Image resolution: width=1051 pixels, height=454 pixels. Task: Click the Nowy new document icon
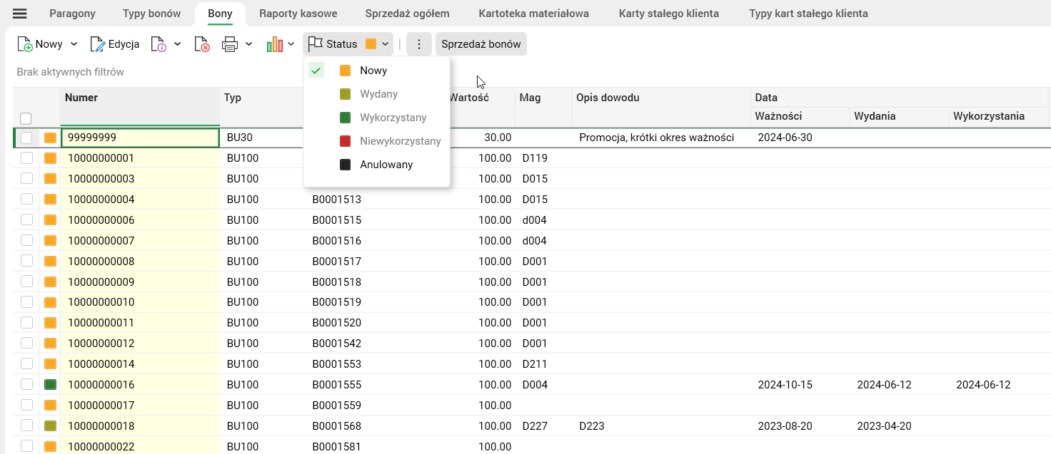25,44
